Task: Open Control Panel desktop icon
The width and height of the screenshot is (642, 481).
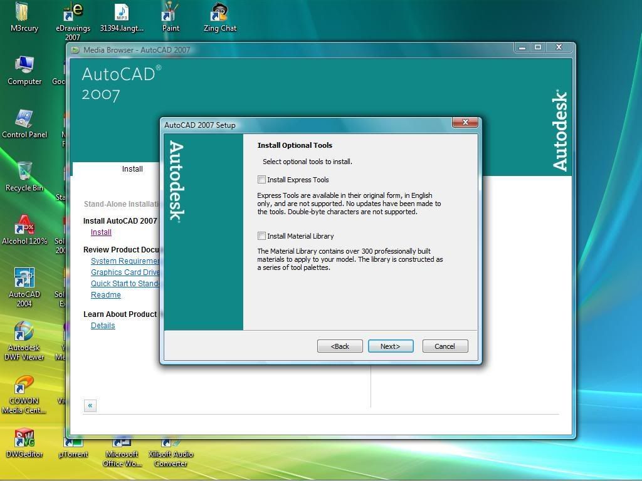Action: pos(24,123)
